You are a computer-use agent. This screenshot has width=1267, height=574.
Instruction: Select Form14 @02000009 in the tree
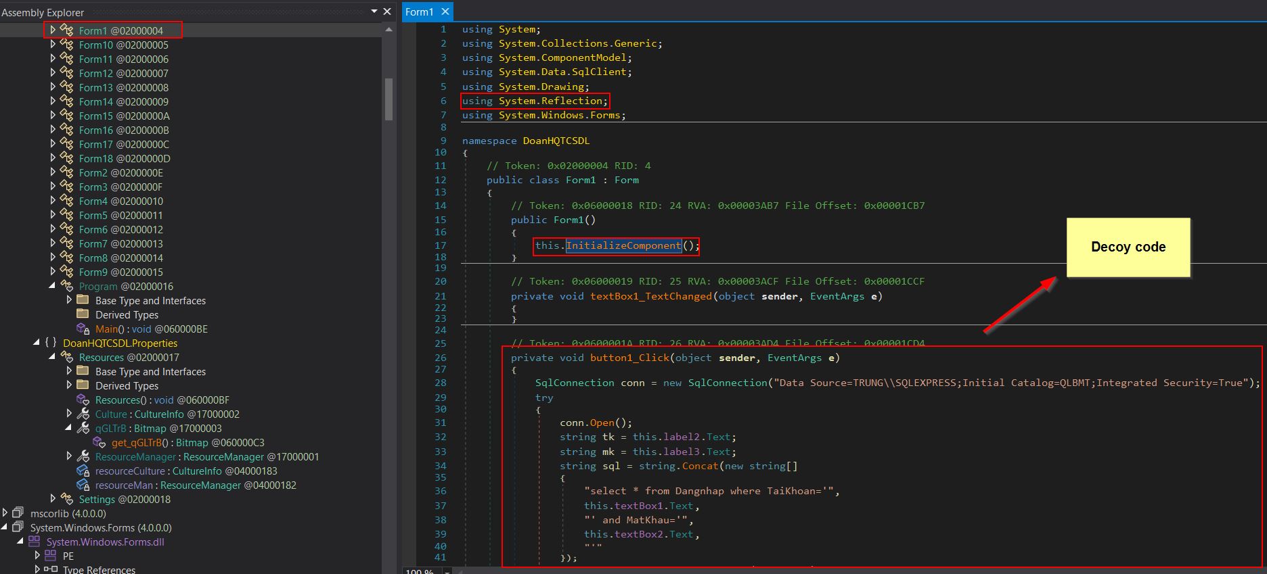pyautogui.click(x=123, y=101)
